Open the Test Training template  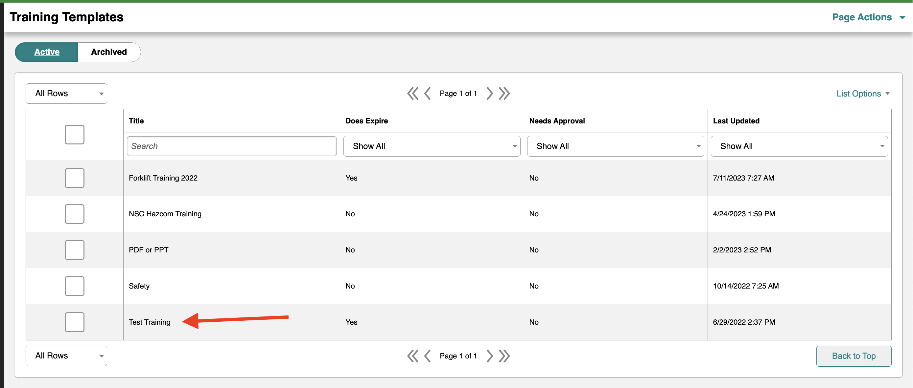150,322
